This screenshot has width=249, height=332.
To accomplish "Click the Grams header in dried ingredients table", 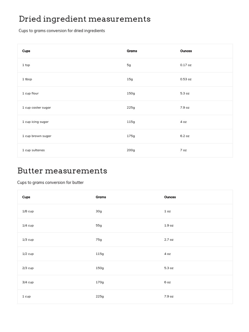I will (132, 51).
